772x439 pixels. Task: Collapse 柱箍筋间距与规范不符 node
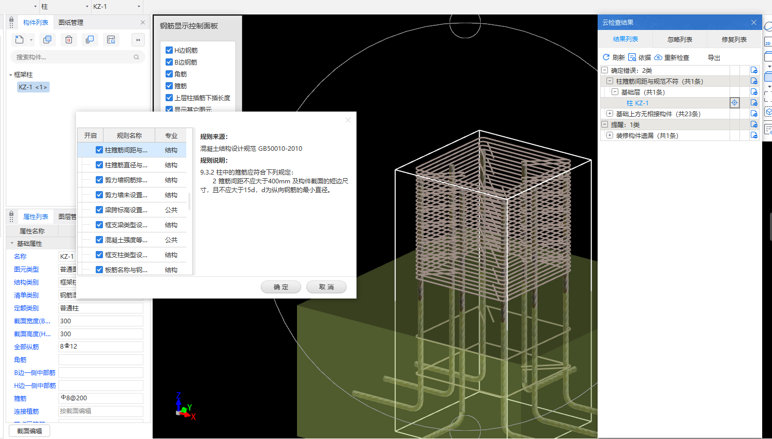coord(610,81)
